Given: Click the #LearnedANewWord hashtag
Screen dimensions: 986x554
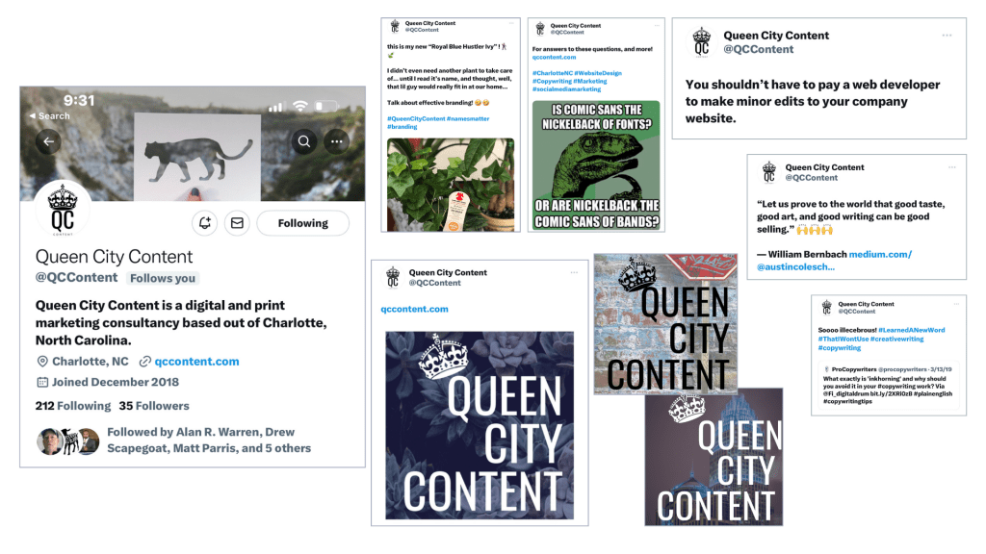Looking at the screenshot, I should coord(911,330).
